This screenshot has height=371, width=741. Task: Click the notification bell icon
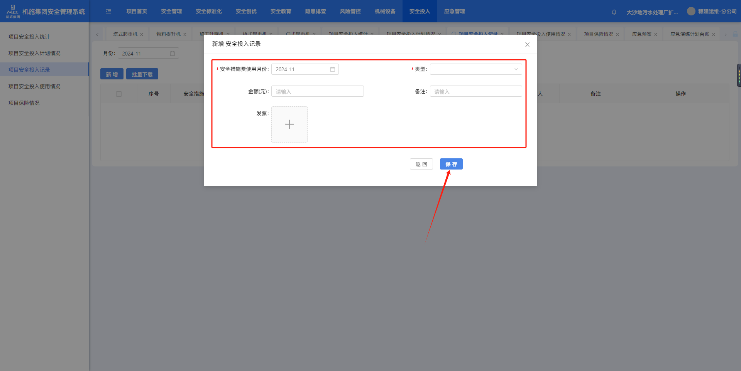[x=614, y=12]
